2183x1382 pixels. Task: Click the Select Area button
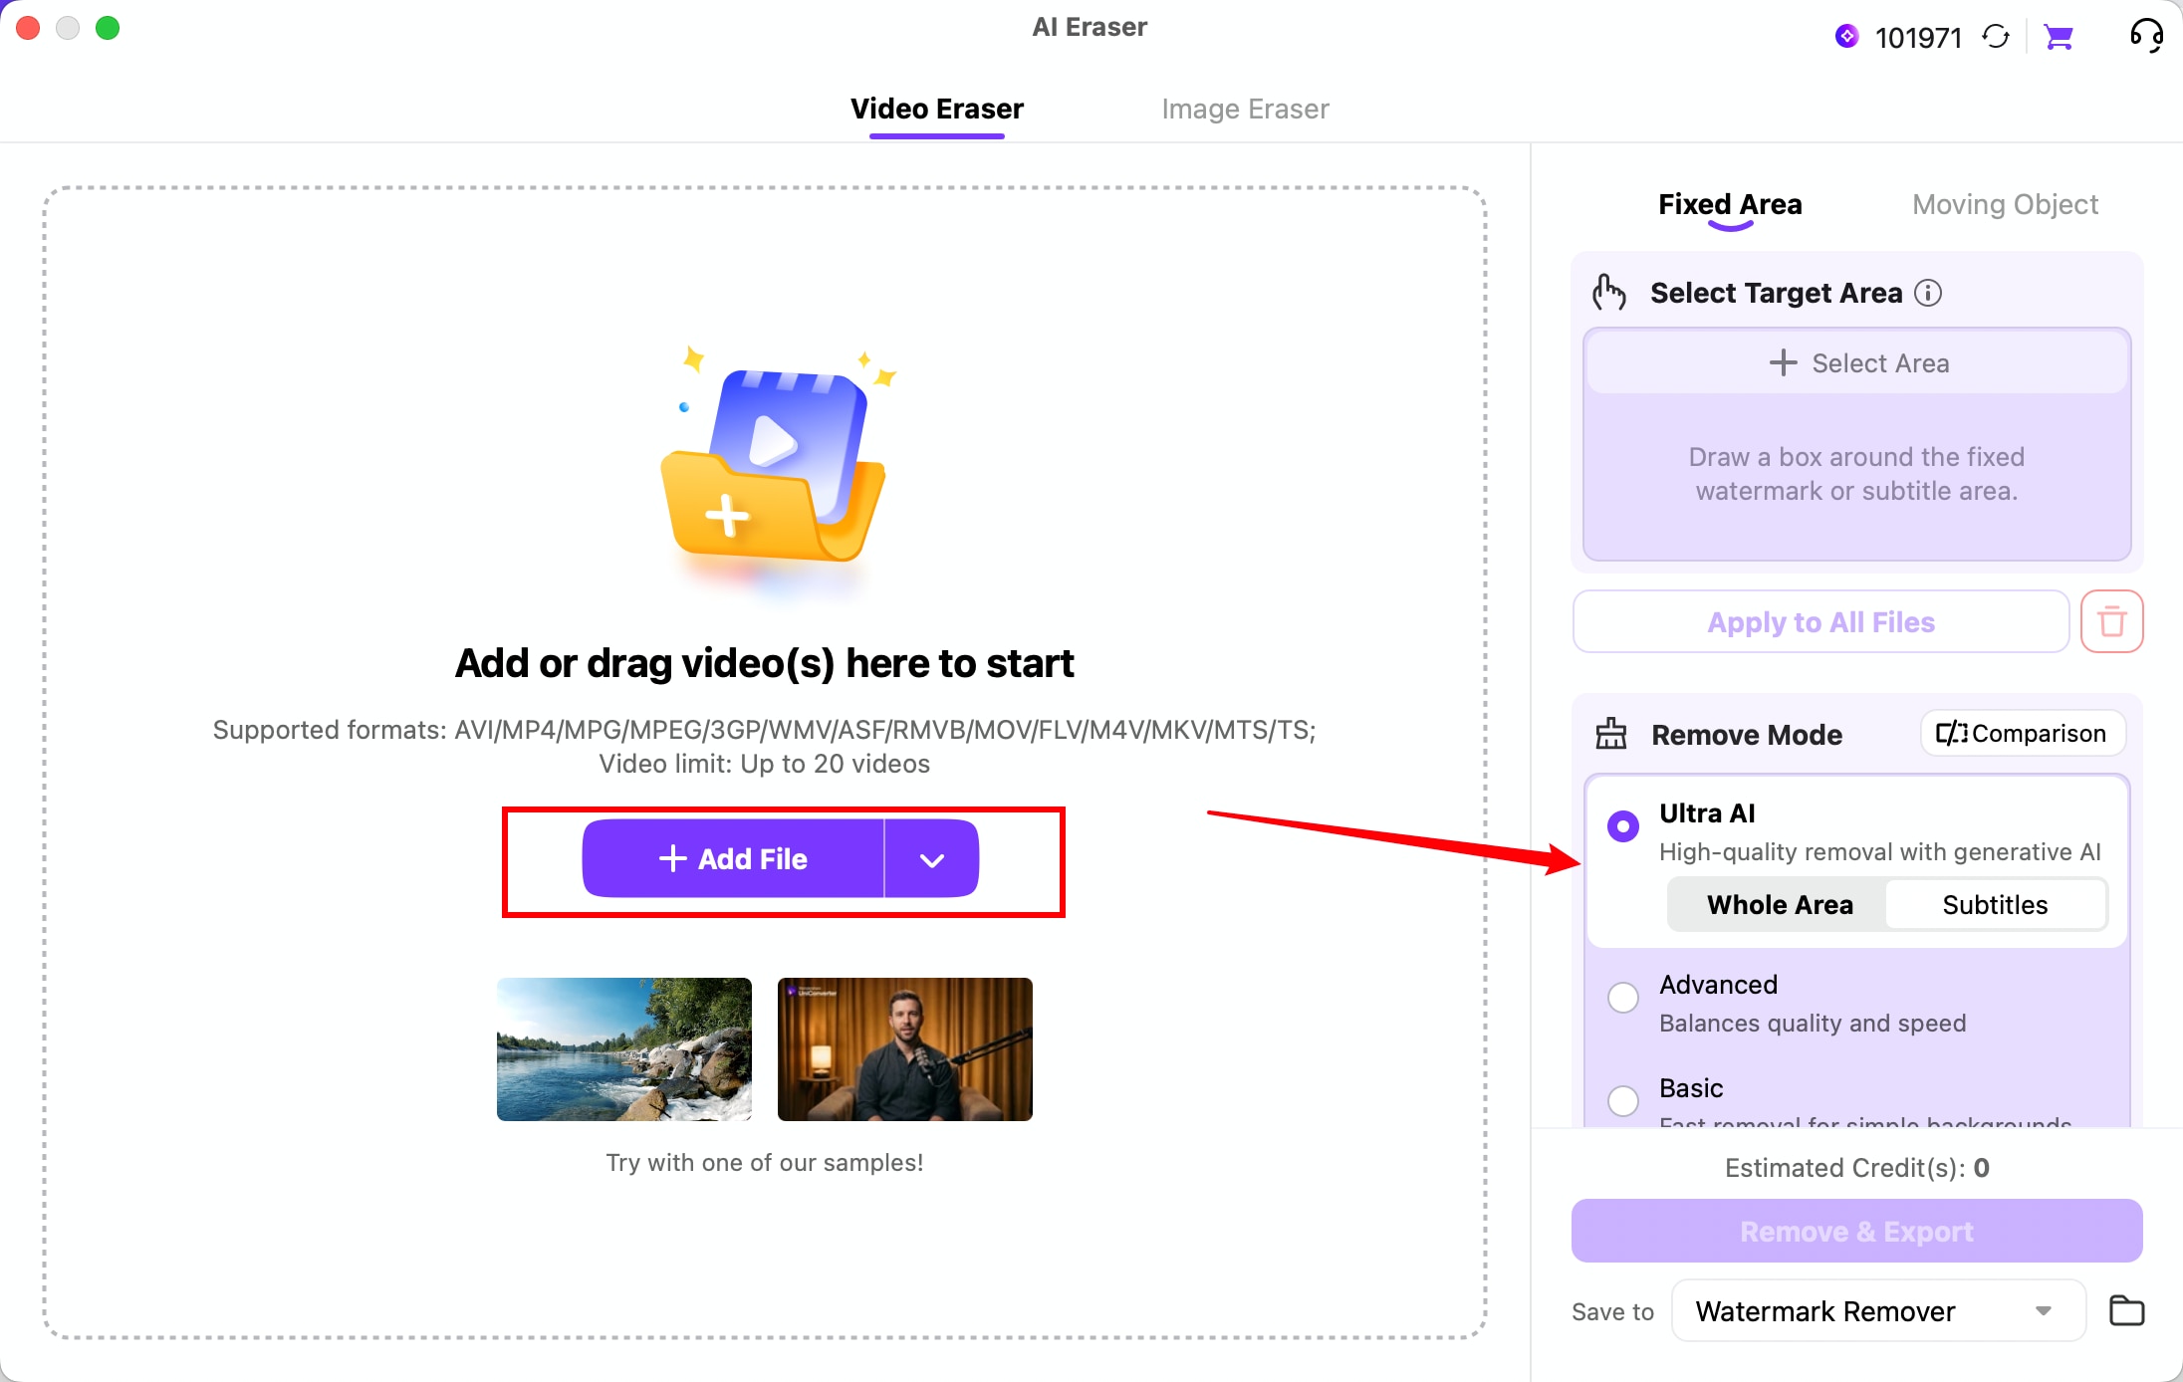click(1857, 363)
